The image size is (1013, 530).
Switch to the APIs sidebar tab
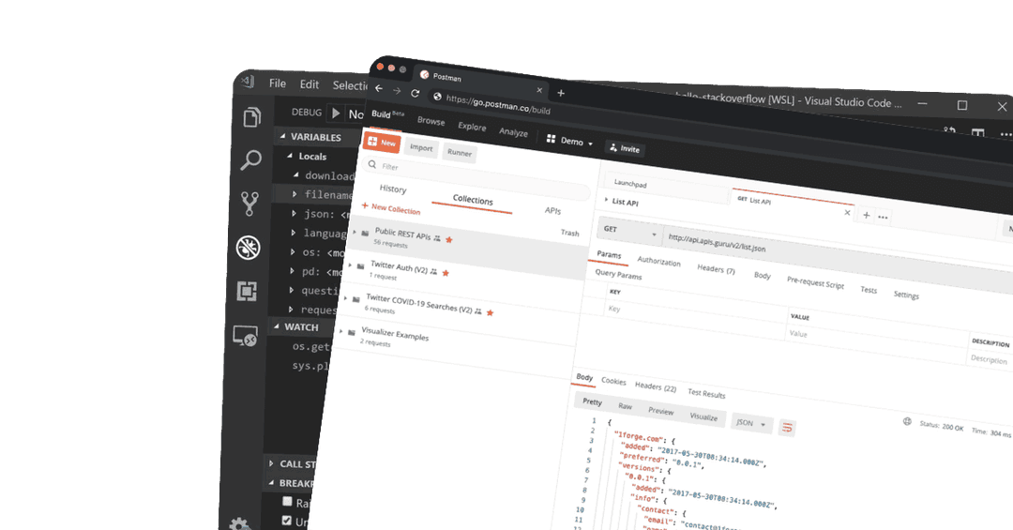pyautogui.click(x=552, y=211)
